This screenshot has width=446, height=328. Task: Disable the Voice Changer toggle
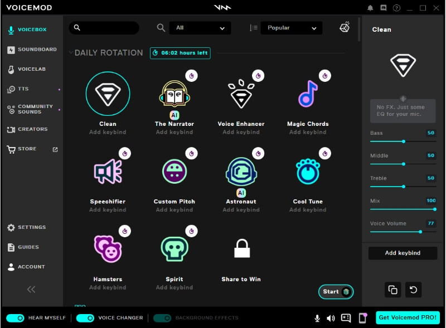pyautogui.click(x=85, y=317)
